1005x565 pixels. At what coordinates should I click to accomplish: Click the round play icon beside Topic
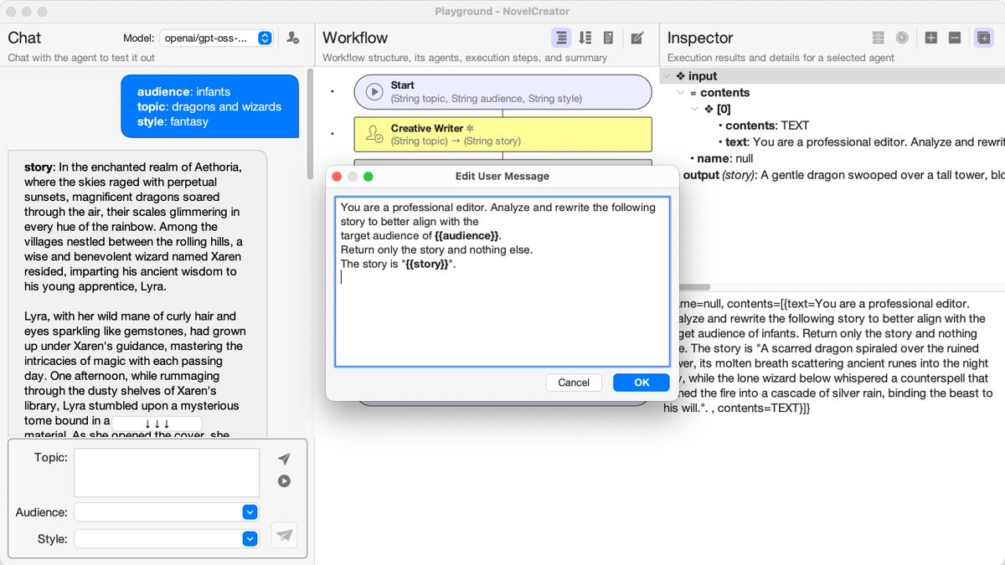pos(285,480)
